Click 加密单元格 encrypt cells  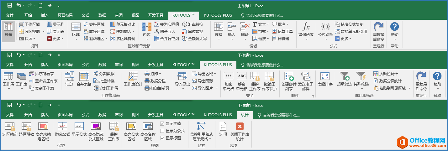pos(229,81)
